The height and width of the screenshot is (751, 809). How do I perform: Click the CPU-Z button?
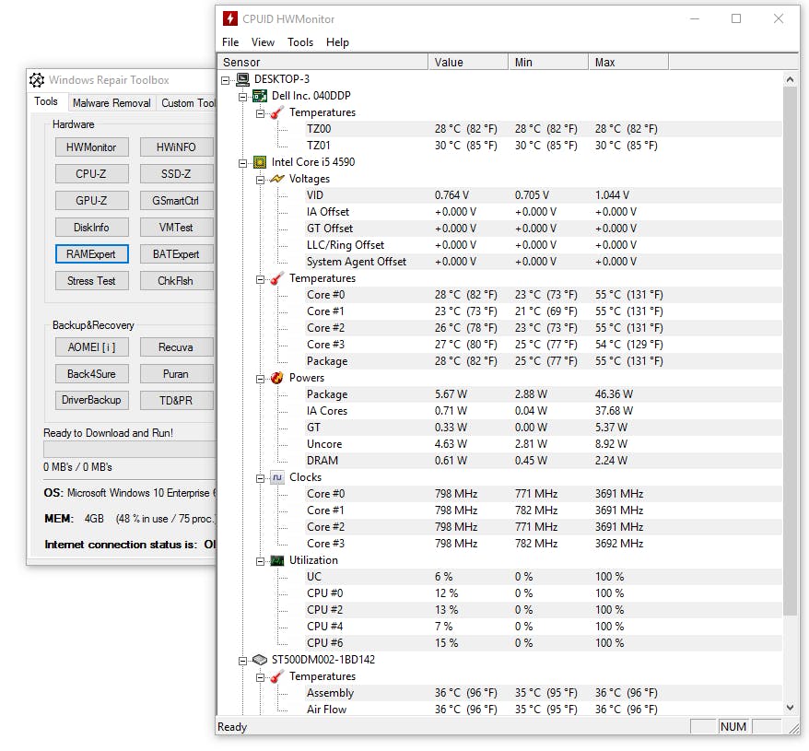[x=91, y=174]
